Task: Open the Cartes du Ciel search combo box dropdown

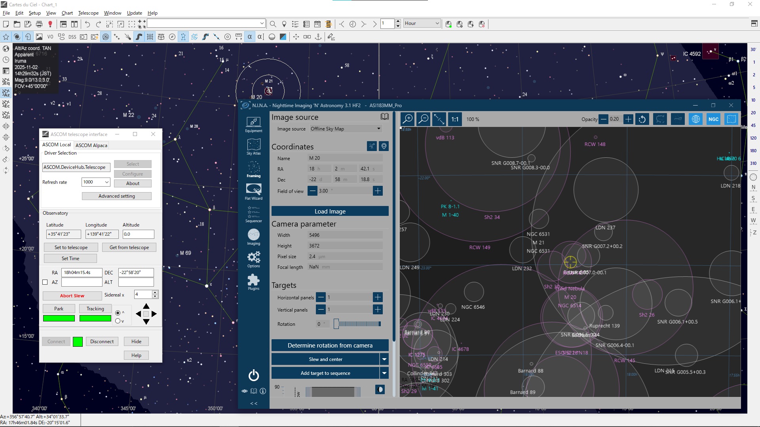Action: [262, 23]
